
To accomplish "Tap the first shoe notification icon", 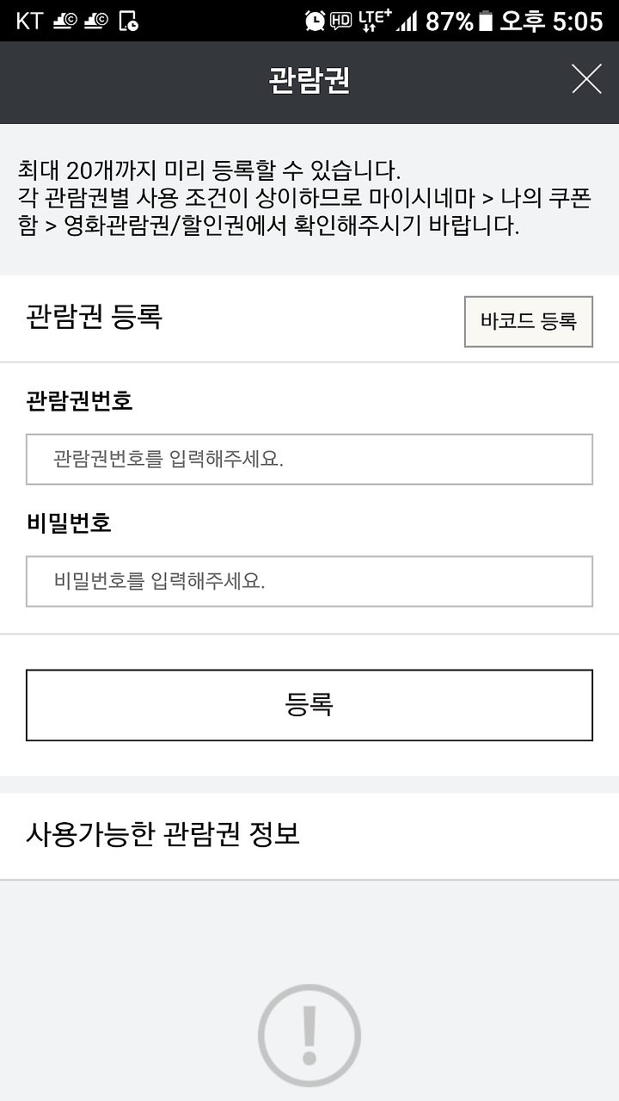I will tap(65, 21).
